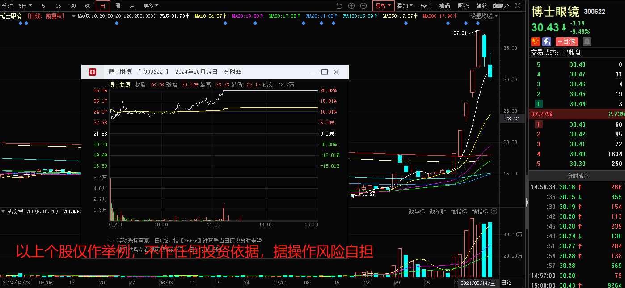Click the 37.81 high price annotation
This screenshot has height=288, width=625.
[x=460, y=33]
